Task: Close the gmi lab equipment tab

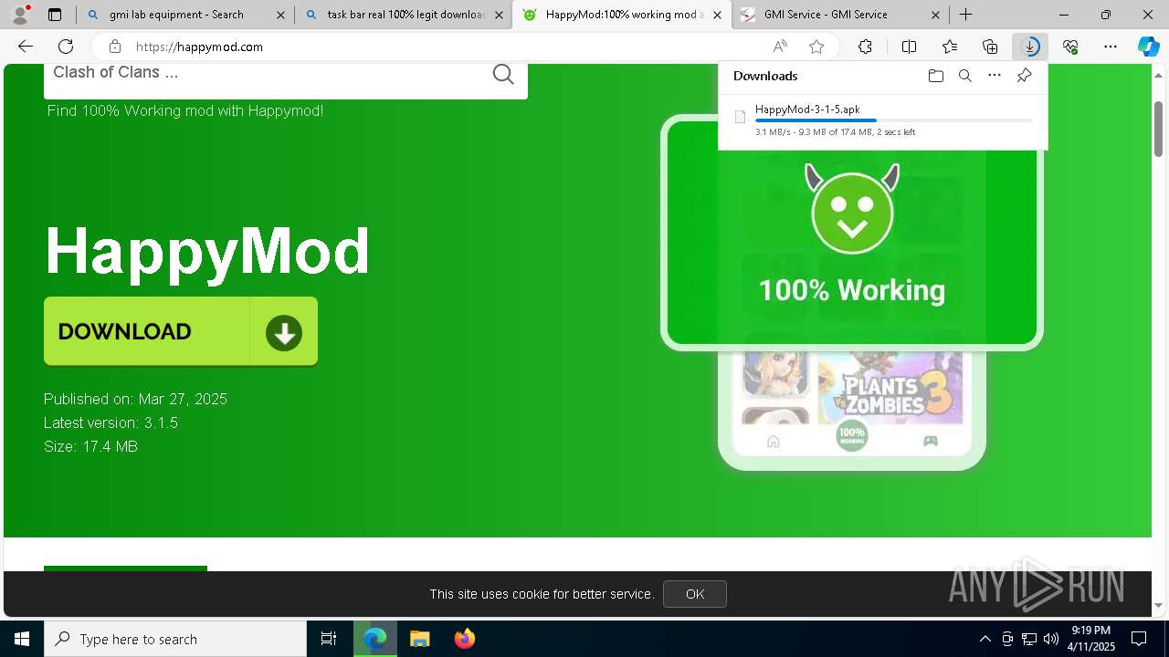Action: (x=280, y=15)
